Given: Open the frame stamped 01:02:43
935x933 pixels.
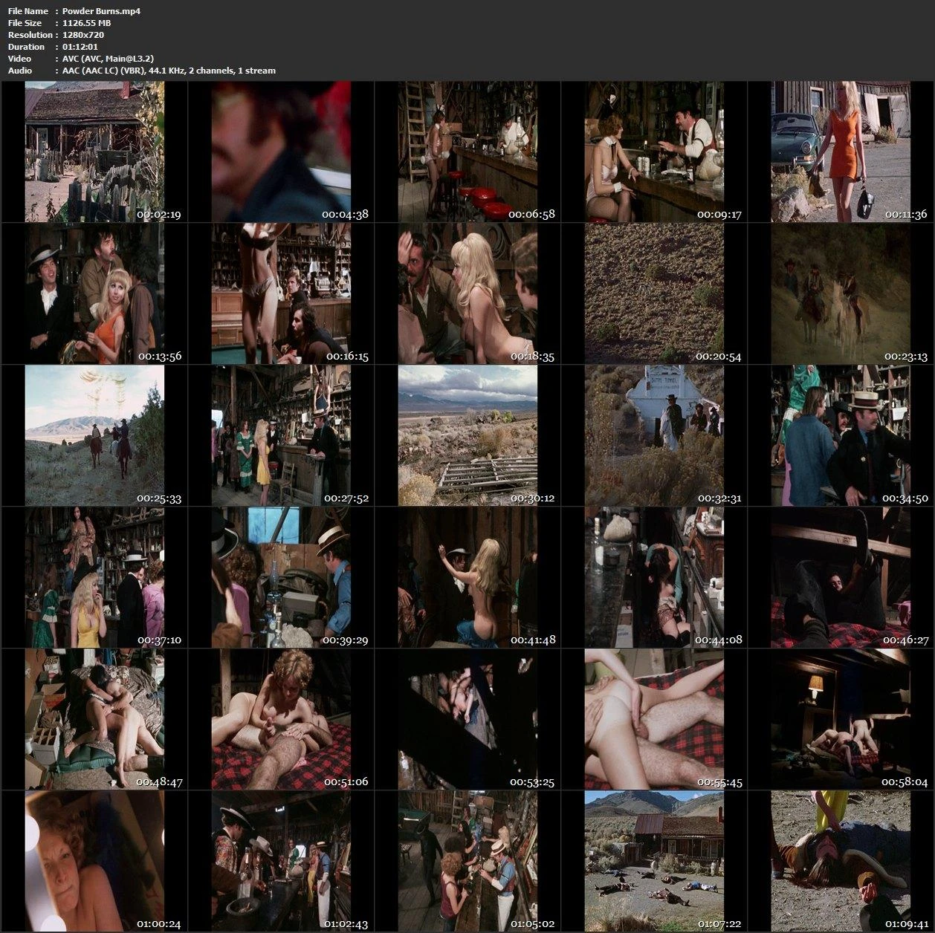Looking at the screenshot, I should click(x=281, y=861).
